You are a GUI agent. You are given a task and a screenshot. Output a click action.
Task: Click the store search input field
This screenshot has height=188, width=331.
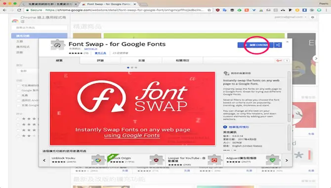pyautogui.click(x=39, y=28)
